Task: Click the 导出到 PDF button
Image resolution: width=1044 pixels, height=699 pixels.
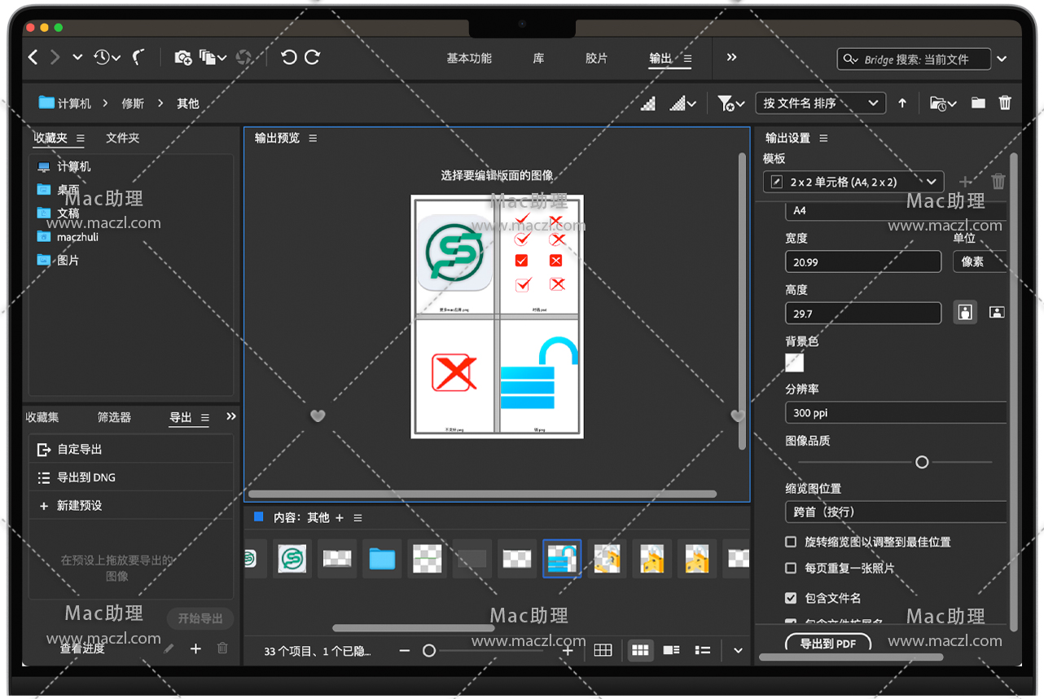Action: point(827,644)
